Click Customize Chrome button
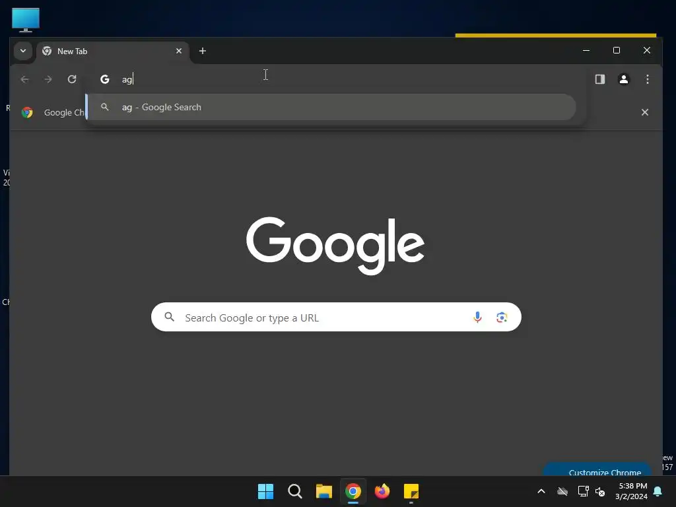This screenshot has height=507, width=676. click(597, 470)
